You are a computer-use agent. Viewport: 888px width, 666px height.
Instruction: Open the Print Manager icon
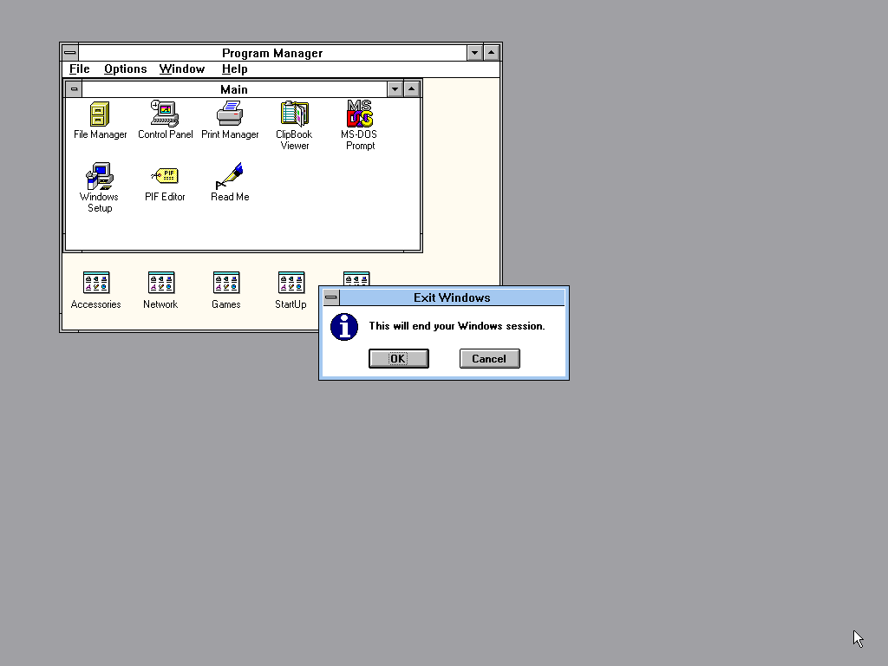(230, 114)
